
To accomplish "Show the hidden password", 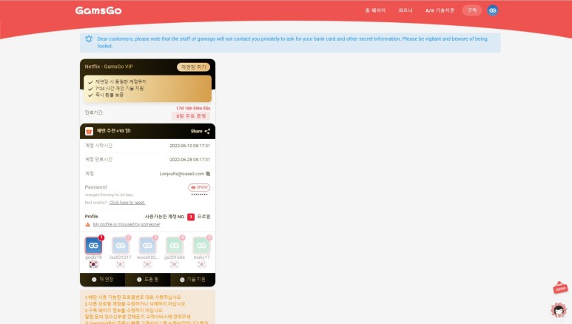I will point(199,187).
